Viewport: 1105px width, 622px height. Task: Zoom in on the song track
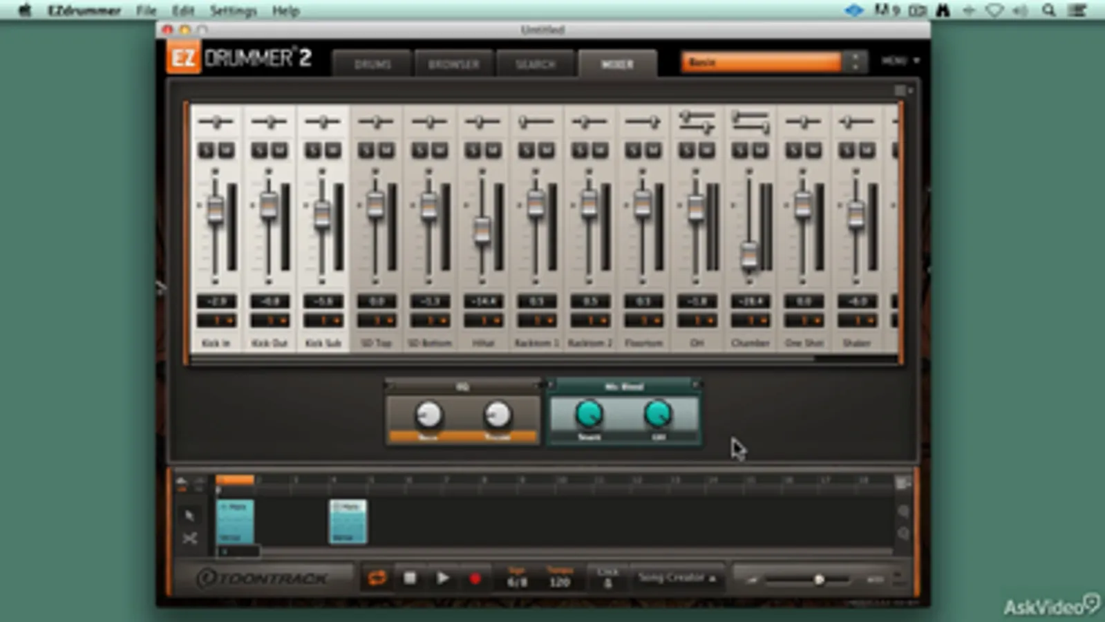click(x=903, y=511)
